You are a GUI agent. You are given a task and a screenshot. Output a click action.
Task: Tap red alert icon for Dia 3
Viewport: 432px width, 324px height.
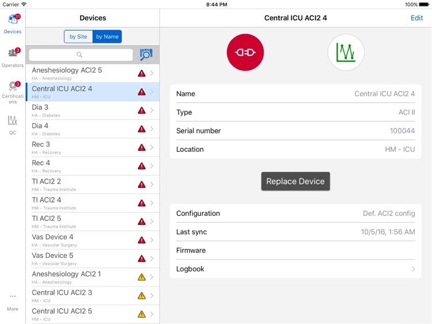coord(142,110)
